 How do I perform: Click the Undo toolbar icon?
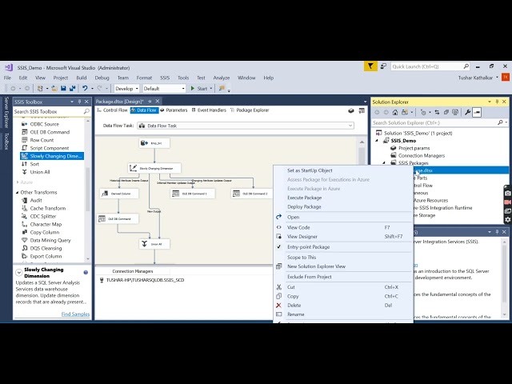pos(85,89)
